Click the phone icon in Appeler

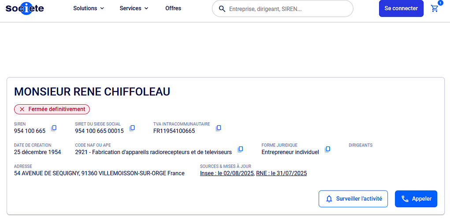[405, 199]
